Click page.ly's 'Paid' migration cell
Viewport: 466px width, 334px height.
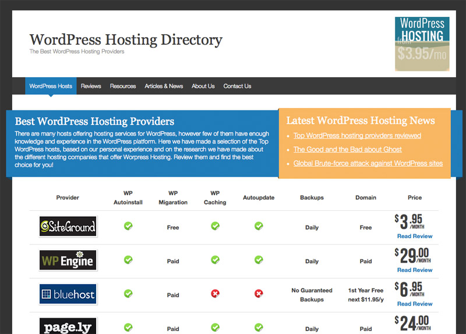(173, 329)
